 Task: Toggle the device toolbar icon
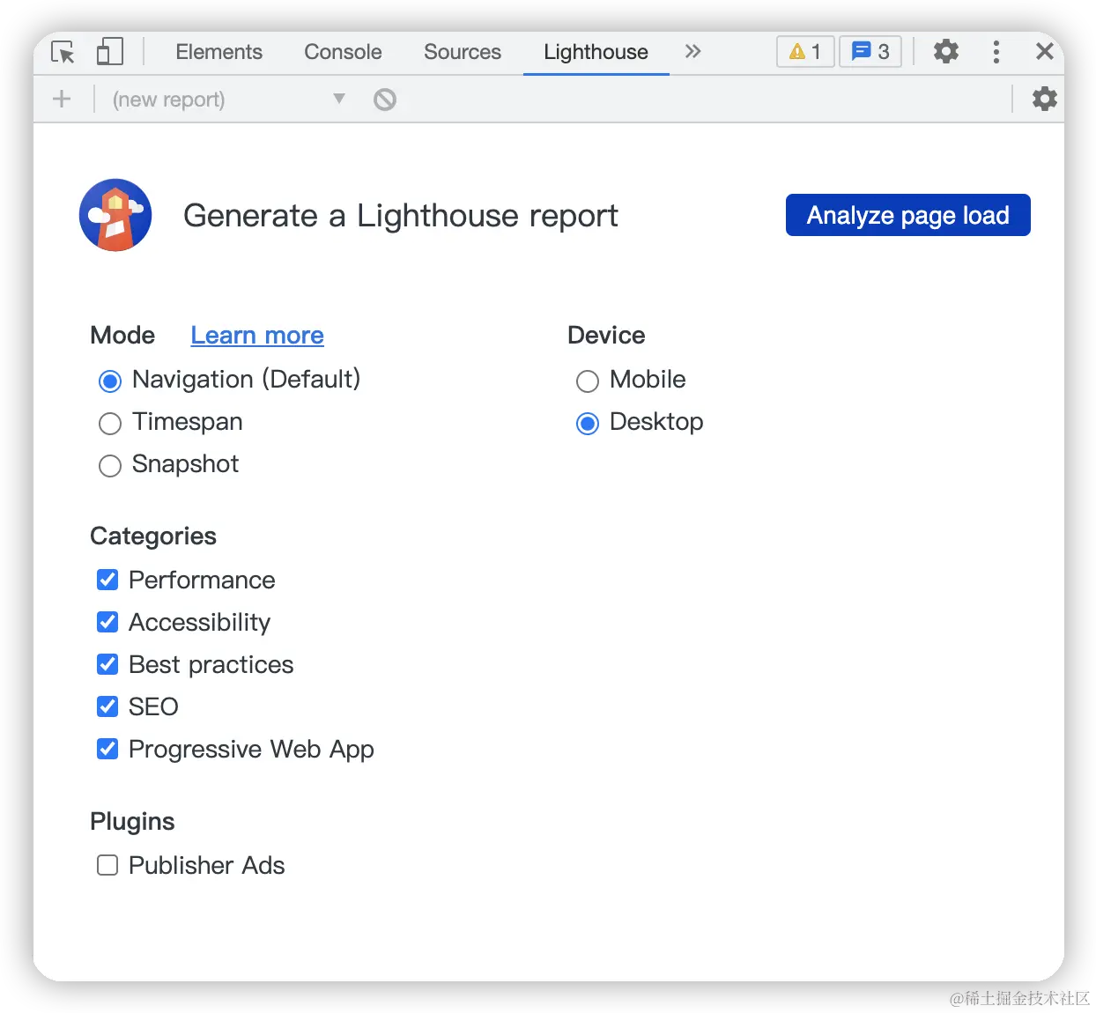[x=109, y=52]
